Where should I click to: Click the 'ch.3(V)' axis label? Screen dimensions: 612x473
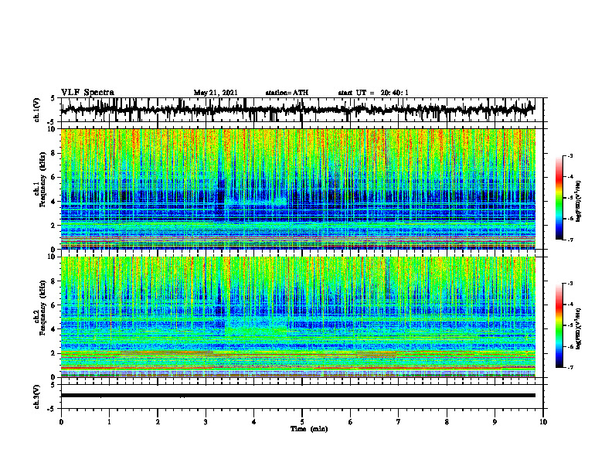(x=37, y=396)
